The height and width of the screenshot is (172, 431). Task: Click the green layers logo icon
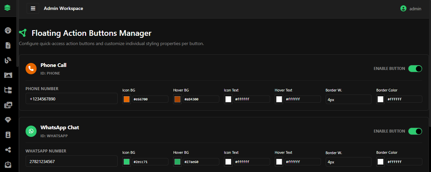pos(7,7)
